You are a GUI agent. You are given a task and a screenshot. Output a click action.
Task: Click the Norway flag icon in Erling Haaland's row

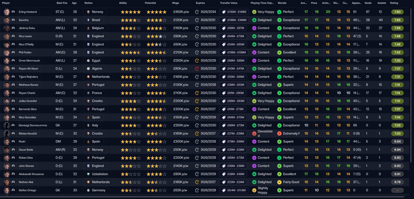tap(88, 12)
